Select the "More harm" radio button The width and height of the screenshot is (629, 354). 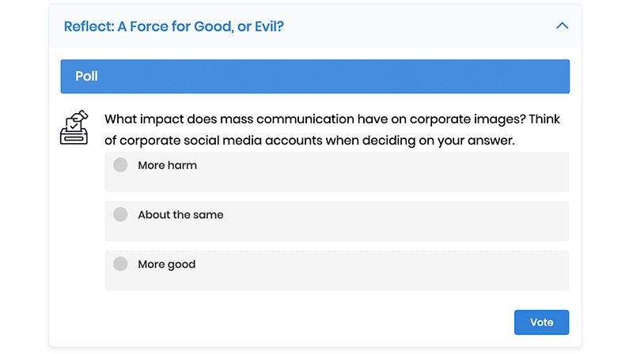[120, 165]
